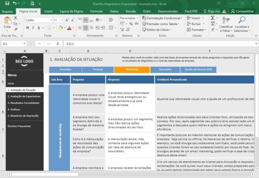Select the Format Painter brush icon
259x178 pixels.
tap(16, 29)
